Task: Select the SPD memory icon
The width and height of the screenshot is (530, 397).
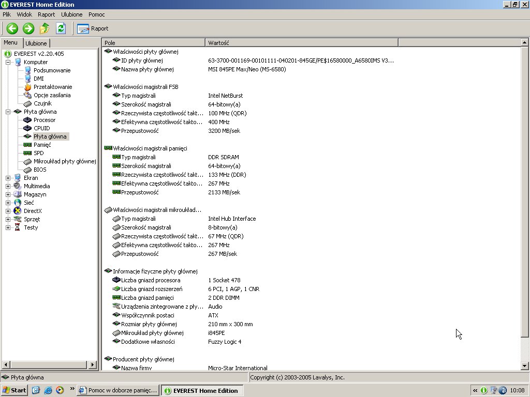Action: click(27, 153)
